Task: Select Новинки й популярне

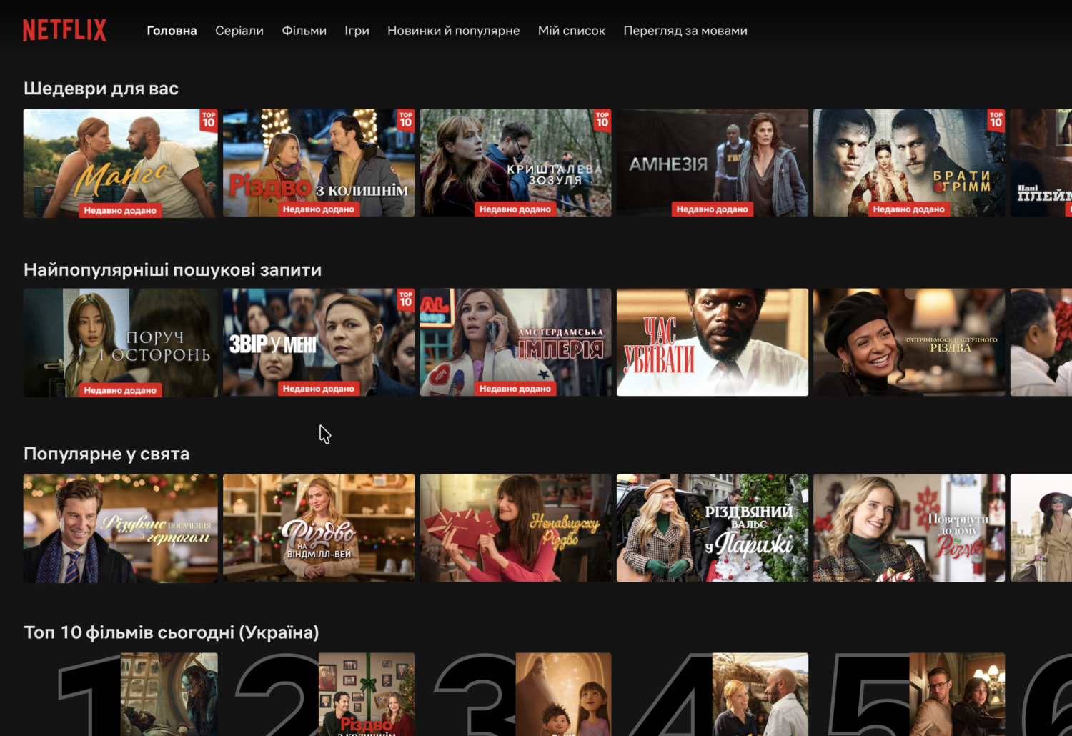Action: tap(453, 31)
